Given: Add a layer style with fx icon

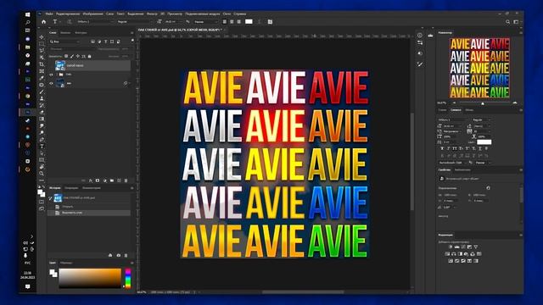Looking at the screenshot, I should point(91,180).
